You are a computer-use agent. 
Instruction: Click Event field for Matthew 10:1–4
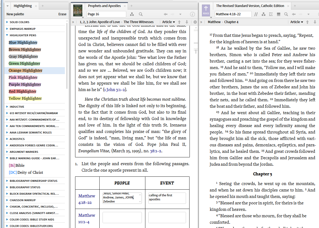(167, 218)
